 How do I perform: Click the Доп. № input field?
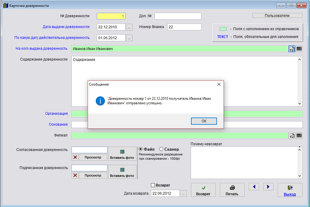pos(178,16)
